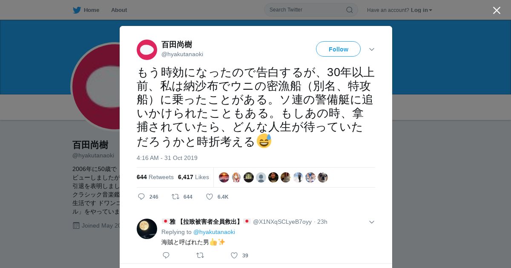
Task: Like the main tweet heart (6.4K)
Action: tap(210, 197)
